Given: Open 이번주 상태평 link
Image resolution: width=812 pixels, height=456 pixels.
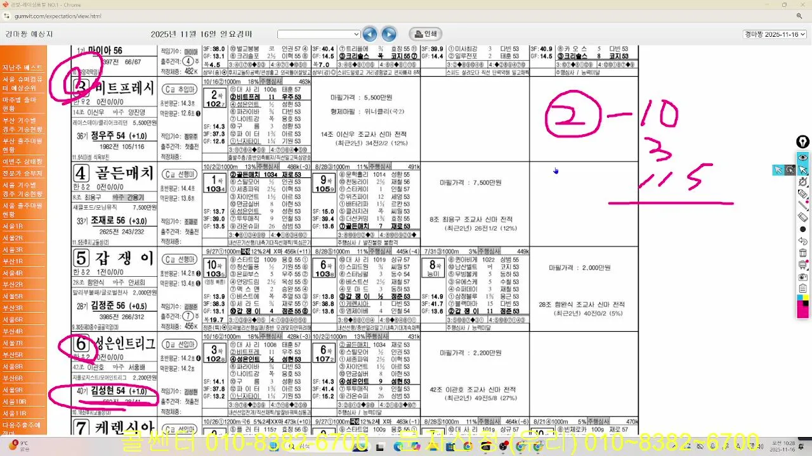Looking at the screenshot, I should coord(22,161).
